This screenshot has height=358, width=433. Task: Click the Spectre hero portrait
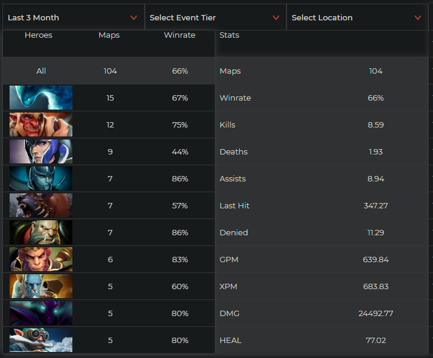tap(41, 313)
